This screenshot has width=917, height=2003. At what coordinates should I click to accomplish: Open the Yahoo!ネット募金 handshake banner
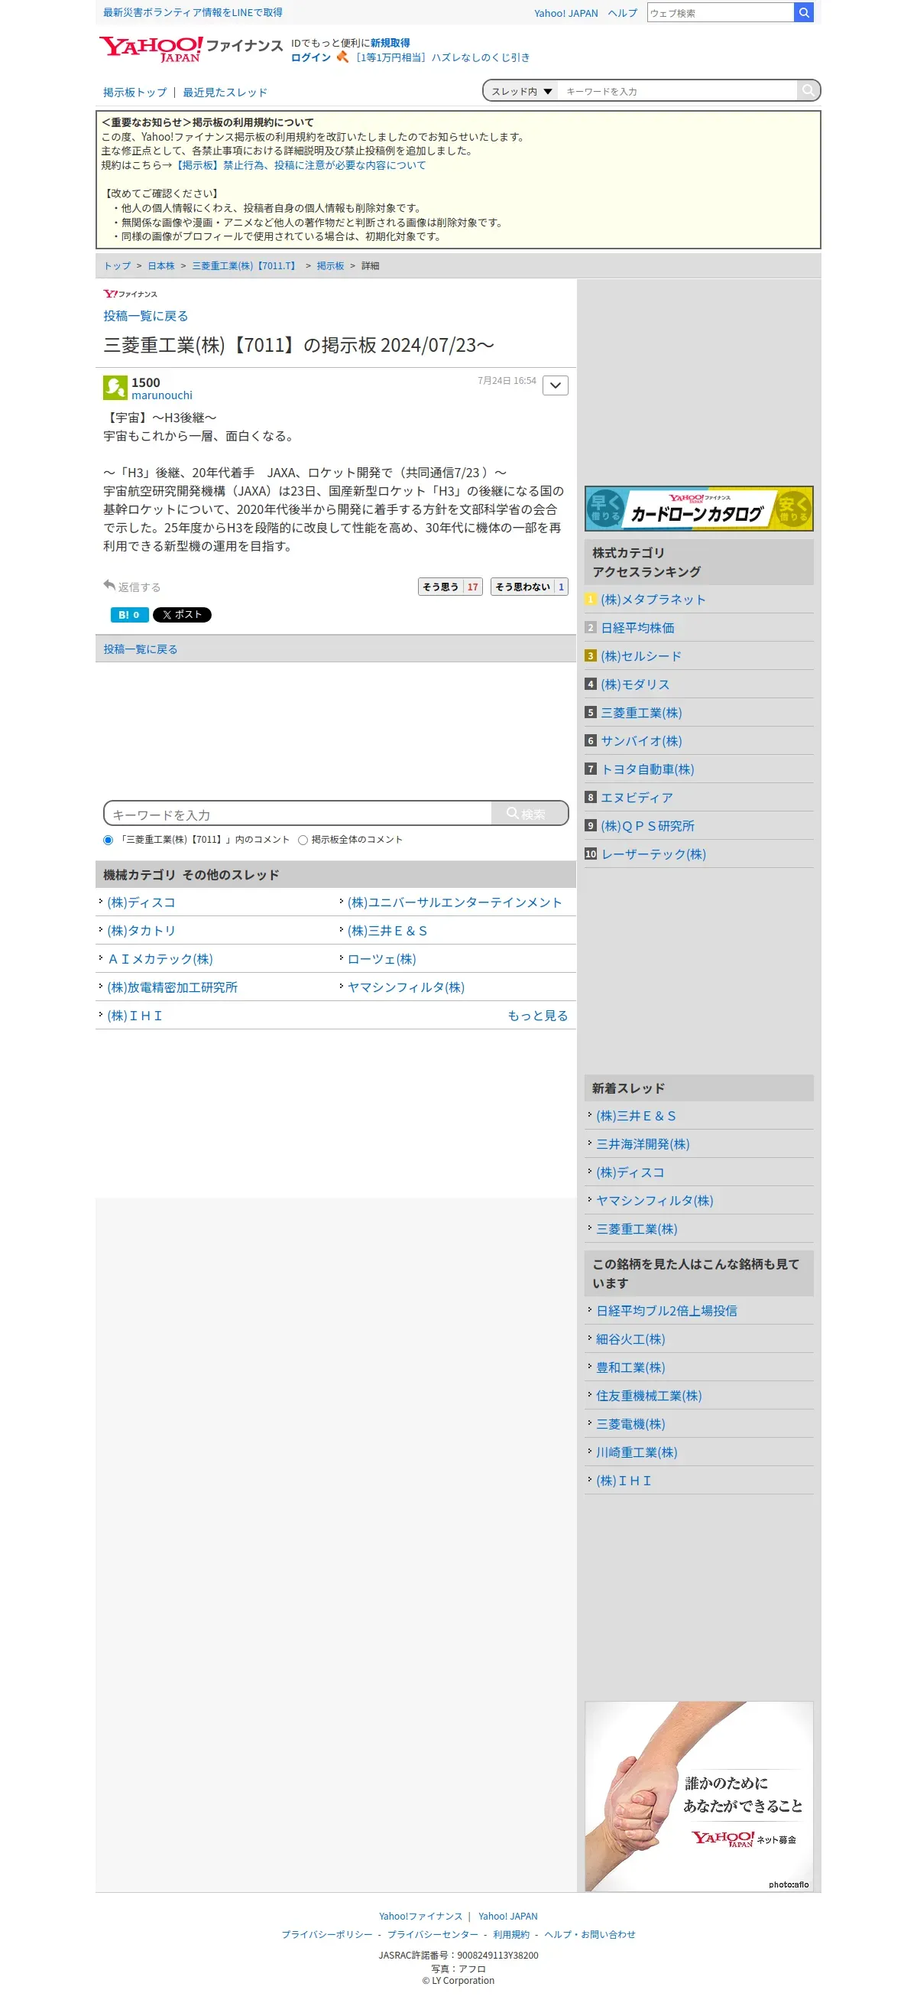tap(698, 1797)
